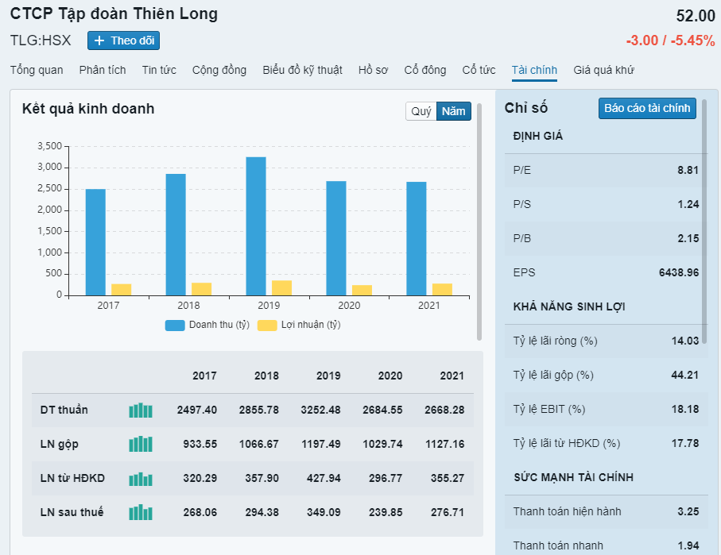Click the DT thuần row label
Screen dimensions: 721x555
coord(64,410)
